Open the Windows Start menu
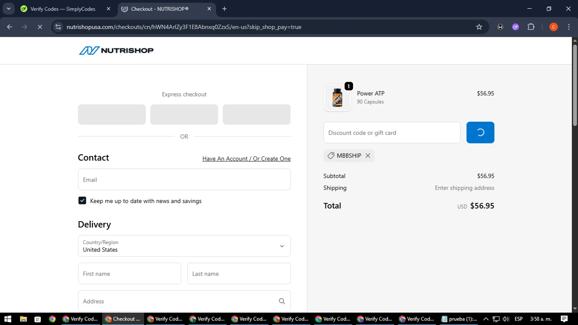578x325 pixels. click(x=8, y=319)
